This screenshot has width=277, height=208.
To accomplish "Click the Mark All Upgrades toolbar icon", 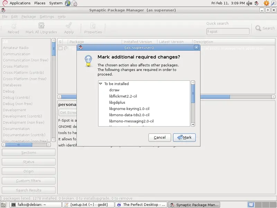I will tap(41, 26).
